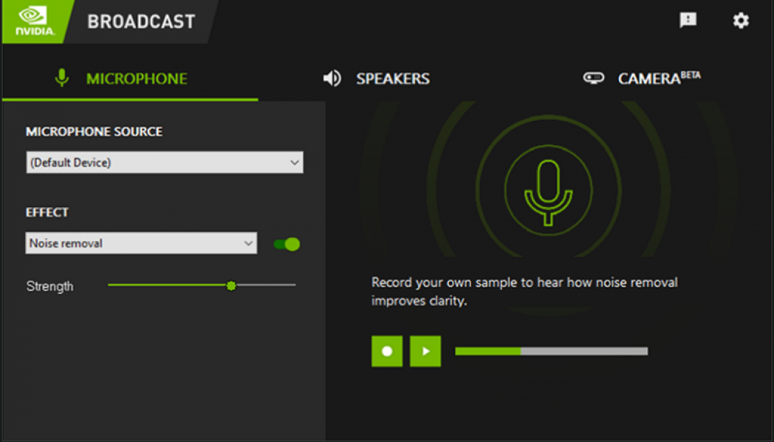The image size is (774, 442).
Task: Click the sample playback progress bar
Action: [x=551, y=351]
